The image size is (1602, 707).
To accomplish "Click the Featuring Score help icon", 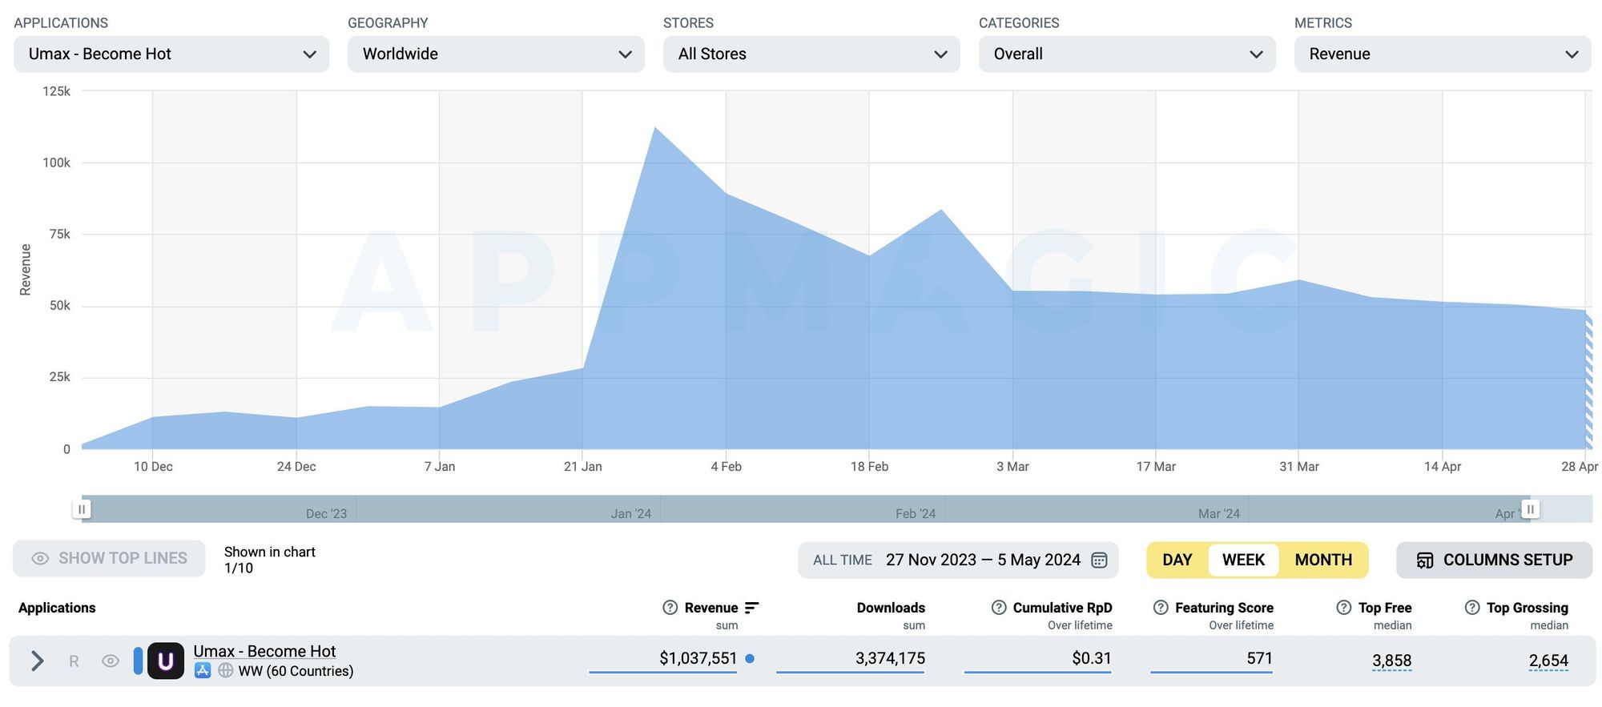I will 1161,608.
